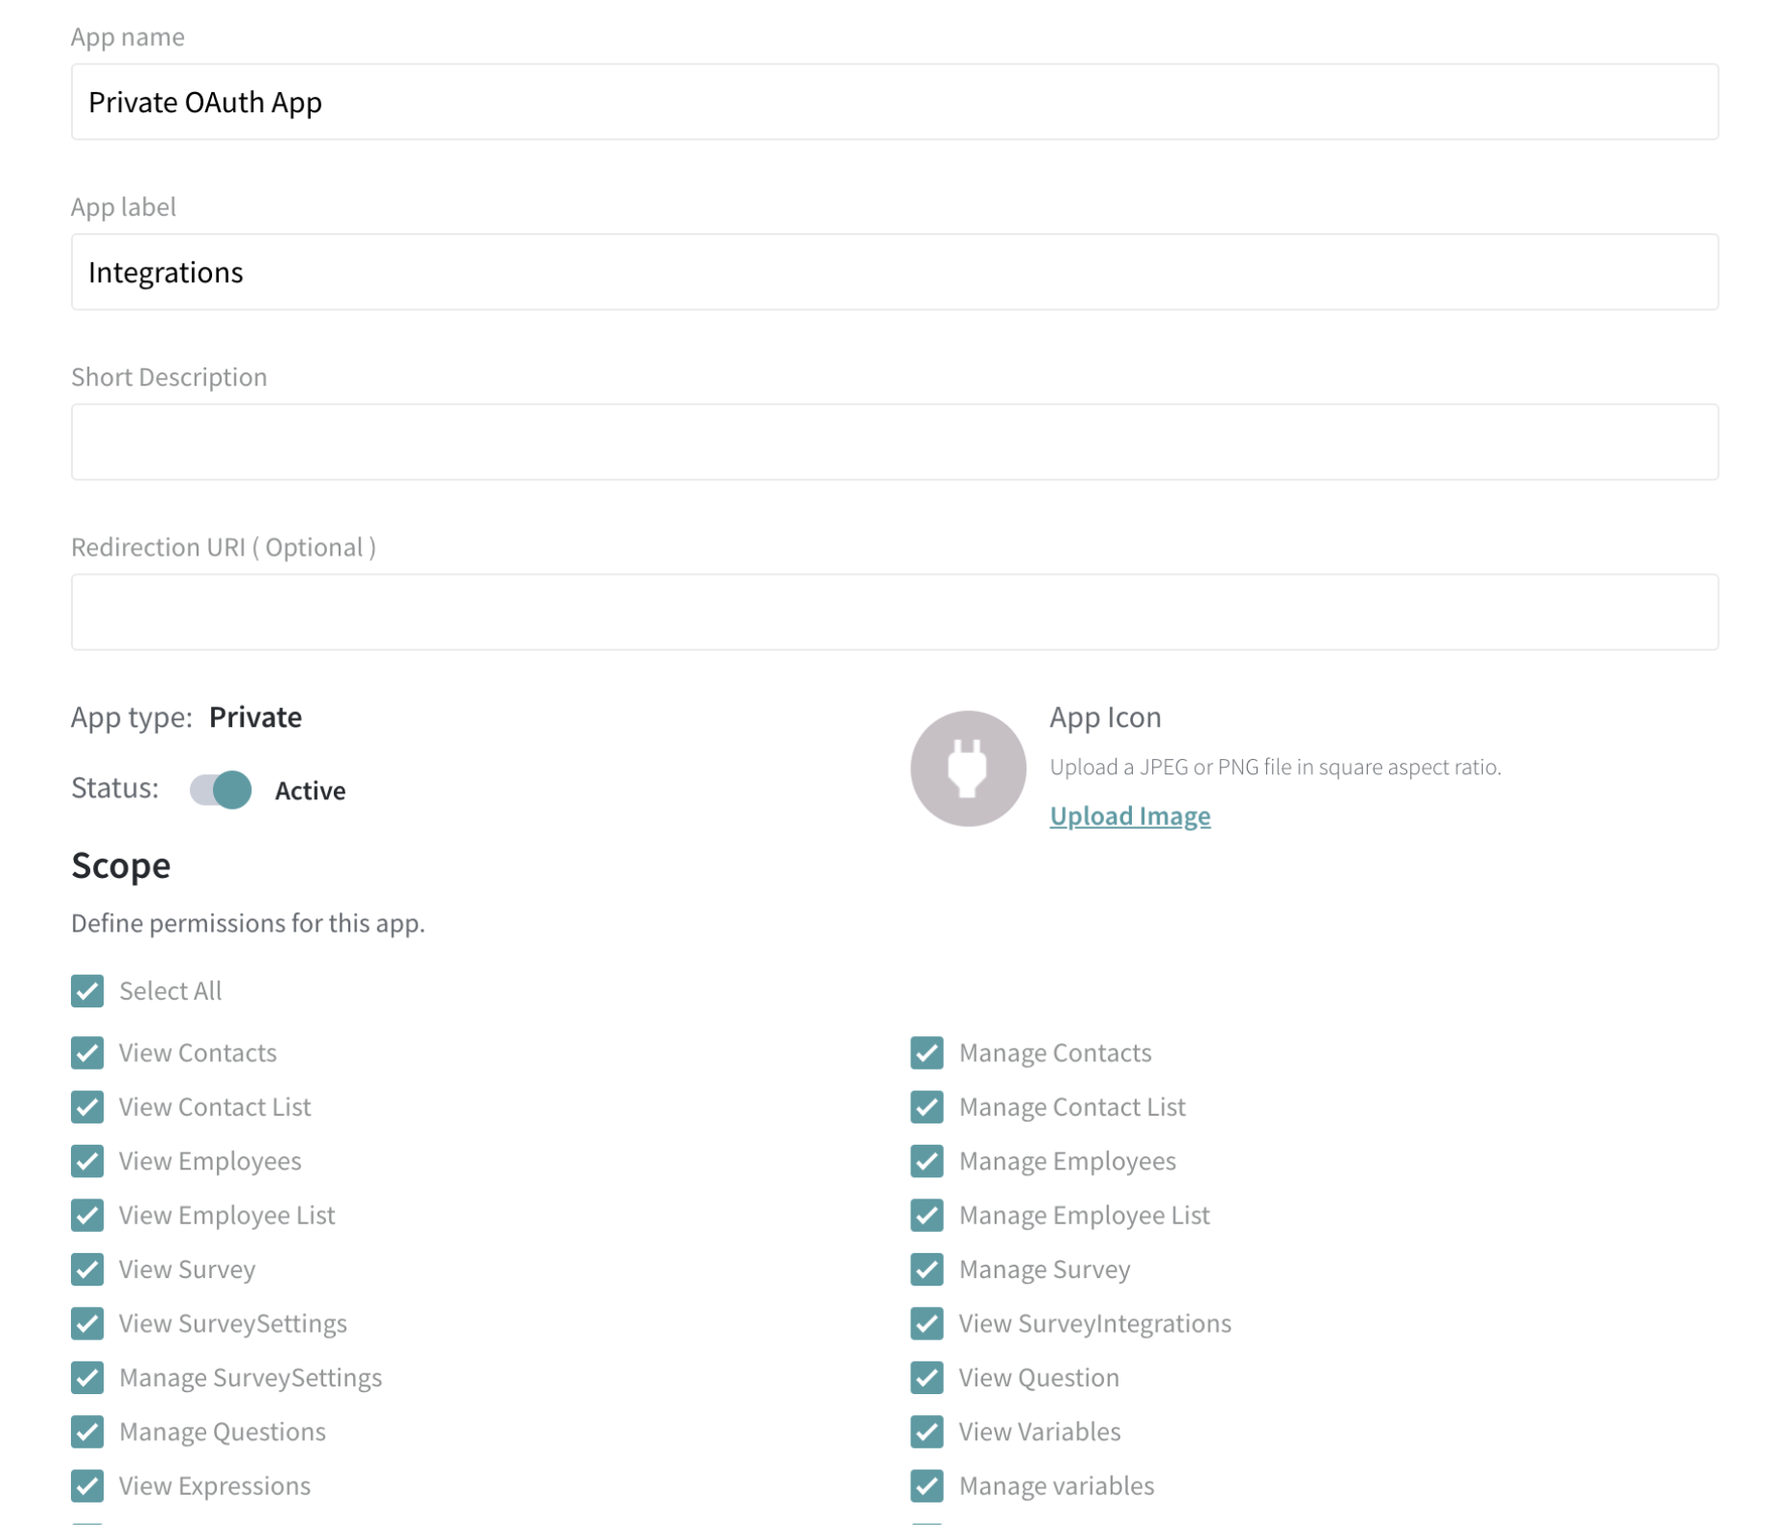Toggle View Variables checkbox

[x=927, y=1431]
